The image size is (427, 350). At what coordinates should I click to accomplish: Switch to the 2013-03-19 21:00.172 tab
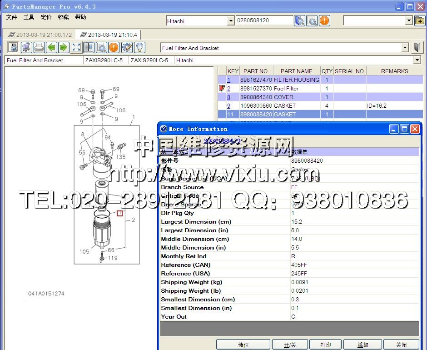click(x=40, y=35)
